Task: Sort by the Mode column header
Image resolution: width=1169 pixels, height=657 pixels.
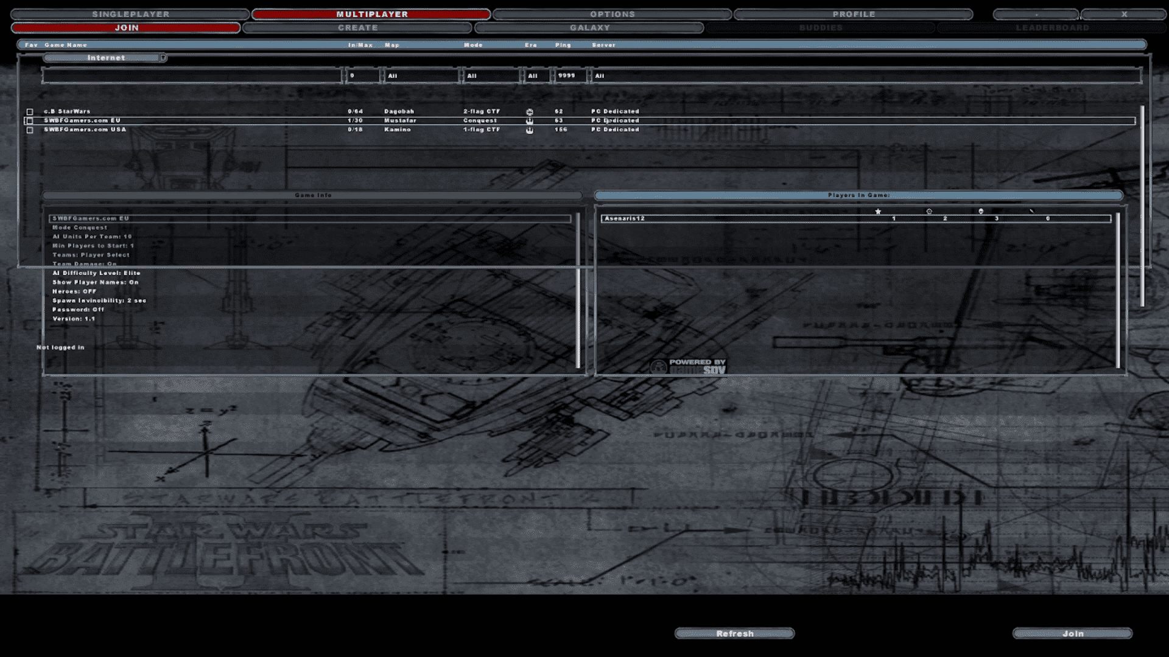Action: pyautogui.click(x=473, y=45)
